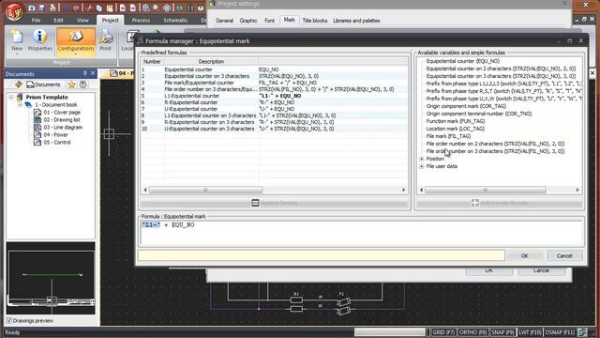Open the File menu

pos(36,21)
